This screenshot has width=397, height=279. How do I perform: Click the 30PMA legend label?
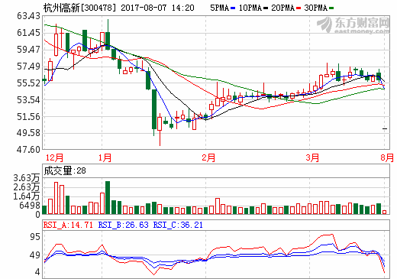coord(316,8)
